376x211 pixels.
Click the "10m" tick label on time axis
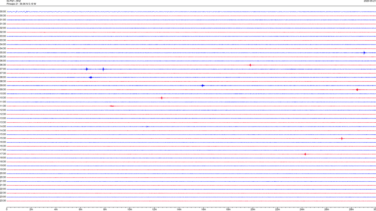tap(130, 209)
